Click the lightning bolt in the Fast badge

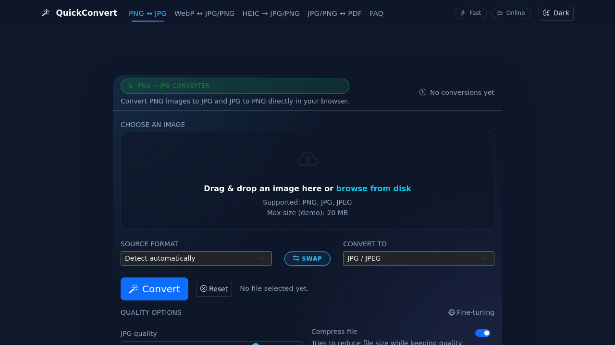click(463, 13)
